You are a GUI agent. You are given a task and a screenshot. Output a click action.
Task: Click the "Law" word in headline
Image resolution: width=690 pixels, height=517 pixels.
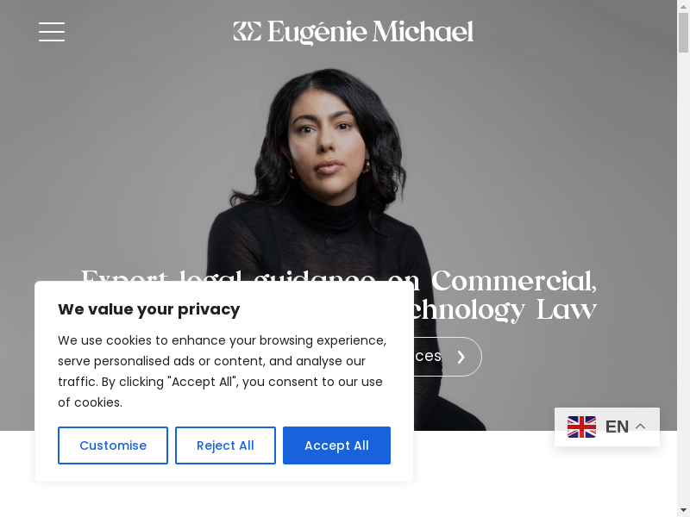pos(567,310)
